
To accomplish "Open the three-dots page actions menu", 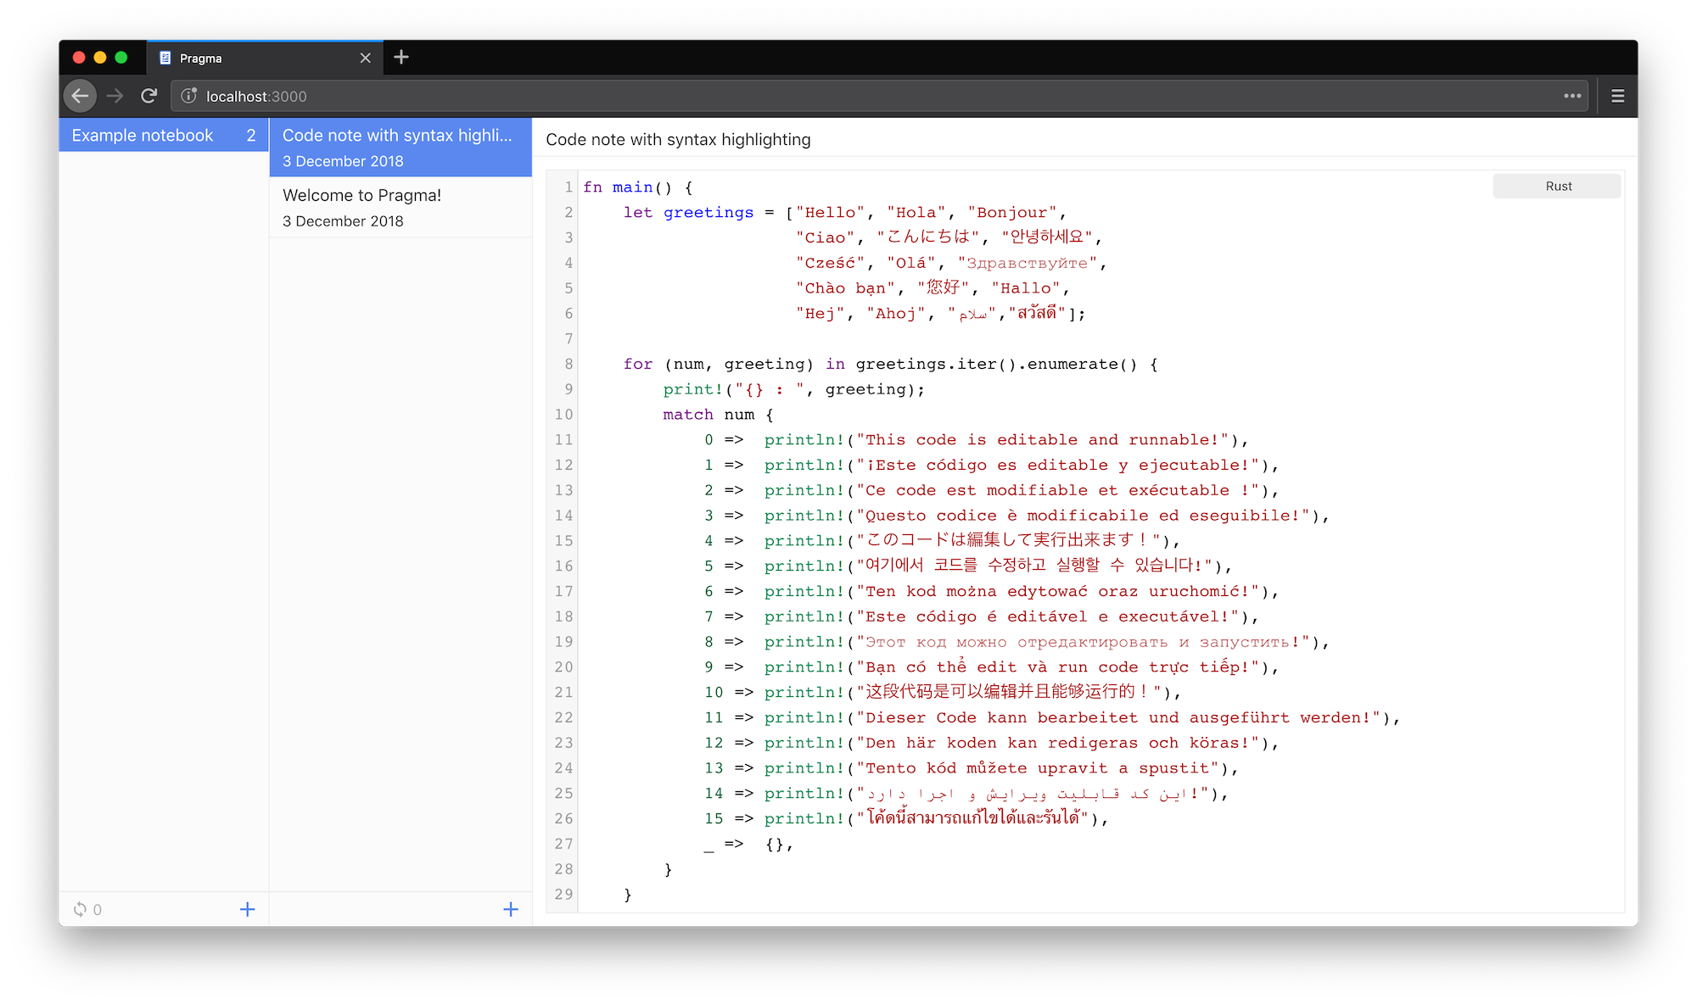I will click(1572, 96).
